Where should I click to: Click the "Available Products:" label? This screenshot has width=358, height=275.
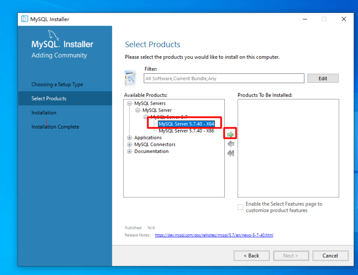pos(146,95)
